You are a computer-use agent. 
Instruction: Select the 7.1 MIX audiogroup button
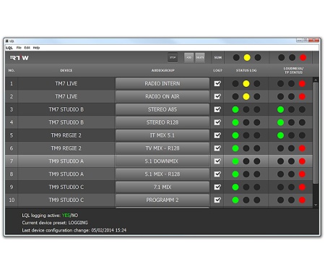[162, 187]
